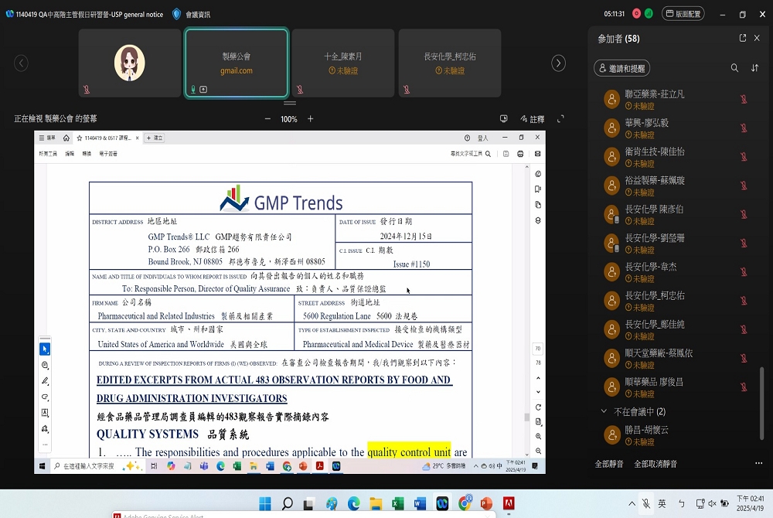Click the print icon in Acrobat toolbar
This screenshot has width=773, height=518.
(520, 154)
